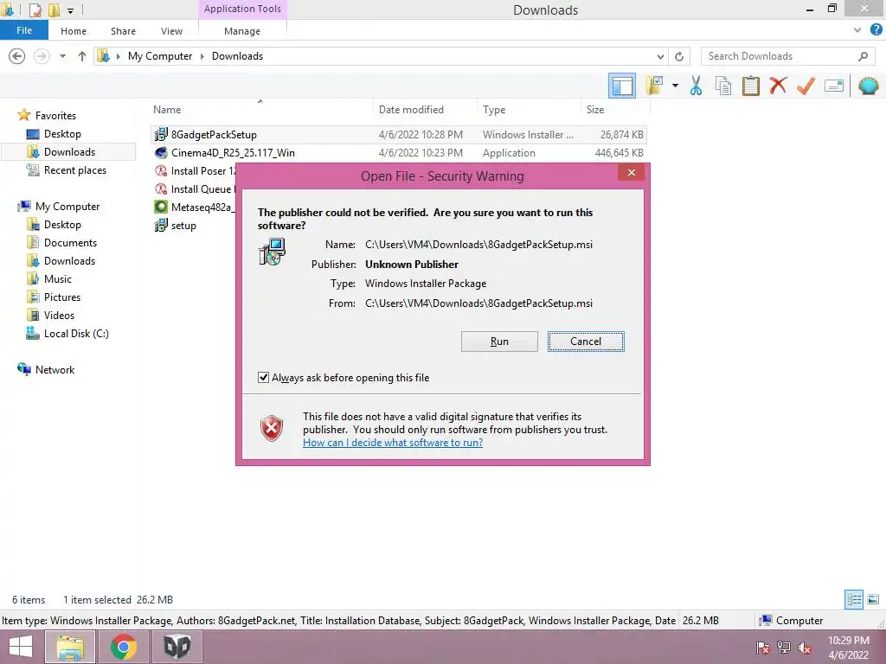Open the Help question mark icon
This screenshot has height=664, width=886.
pyautogui.click(x=876, y=30)
